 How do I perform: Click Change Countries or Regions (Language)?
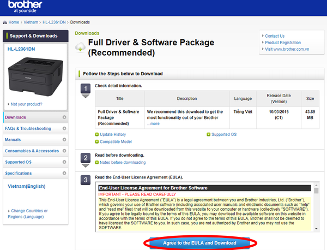28,213
